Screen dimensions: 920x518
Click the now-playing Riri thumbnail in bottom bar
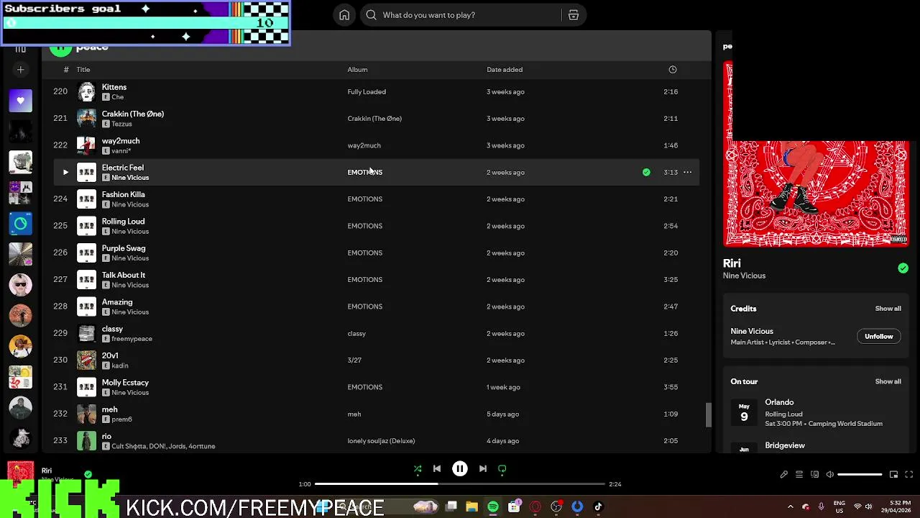[x=20, y=474]
